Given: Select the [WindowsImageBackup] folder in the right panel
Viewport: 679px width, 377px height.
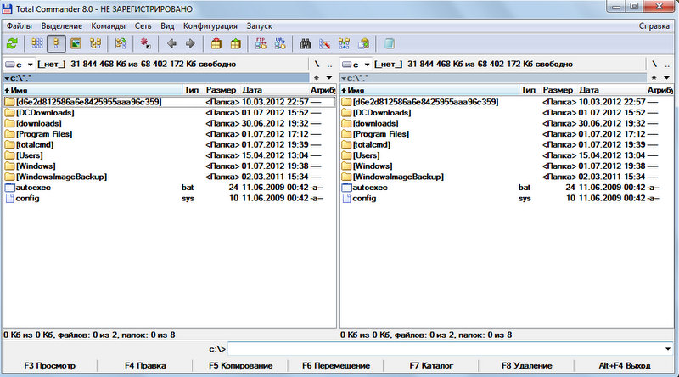Looking at the screenshot, I should point(506,177).
